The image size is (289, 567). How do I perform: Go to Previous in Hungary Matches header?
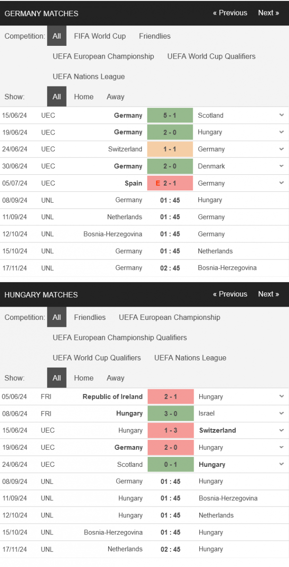coord(230,294)
